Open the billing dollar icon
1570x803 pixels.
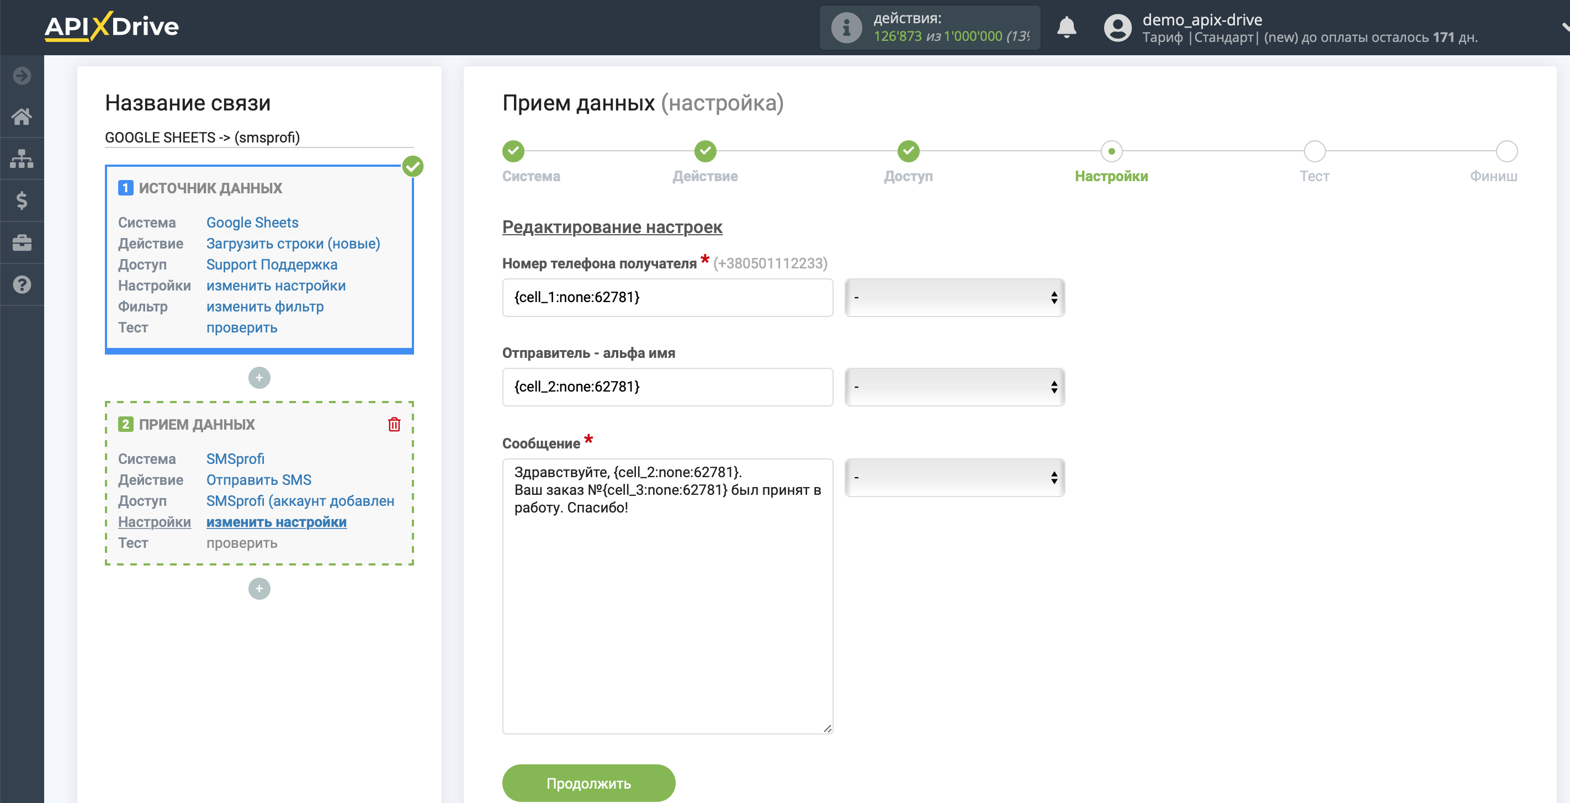coord(22,200)
